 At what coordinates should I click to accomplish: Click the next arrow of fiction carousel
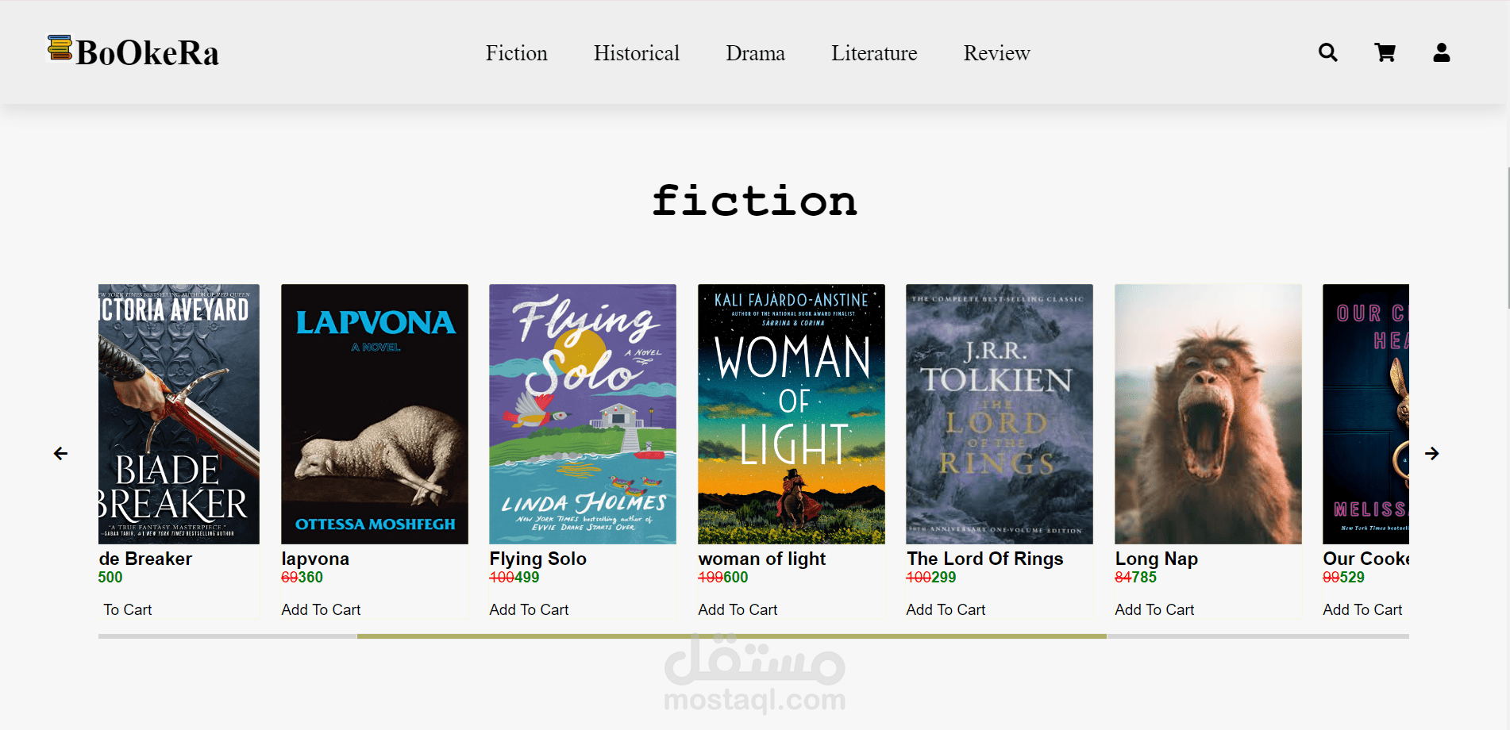(1432, 454)
